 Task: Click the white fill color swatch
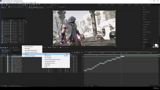coord(156,45)
